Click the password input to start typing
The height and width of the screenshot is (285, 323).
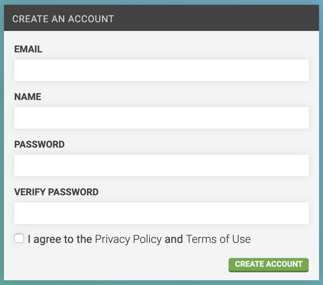[x=161, y=165]
